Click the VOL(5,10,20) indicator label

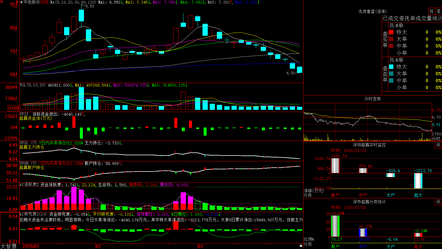[32, 85]
